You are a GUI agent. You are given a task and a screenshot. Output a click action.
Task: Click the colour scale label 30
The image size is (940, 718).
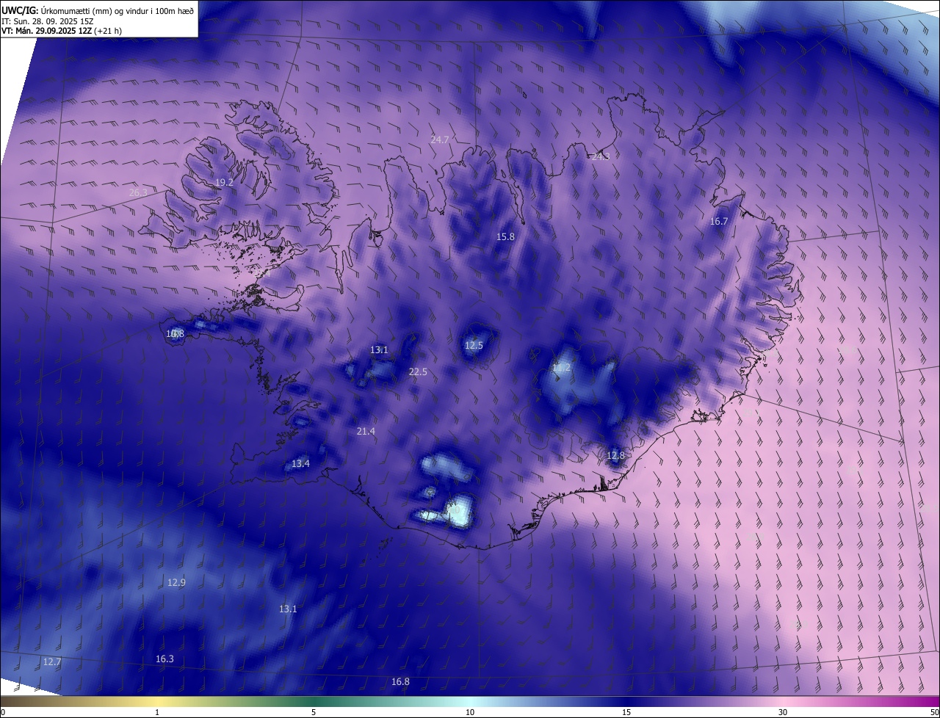[783, 712]
